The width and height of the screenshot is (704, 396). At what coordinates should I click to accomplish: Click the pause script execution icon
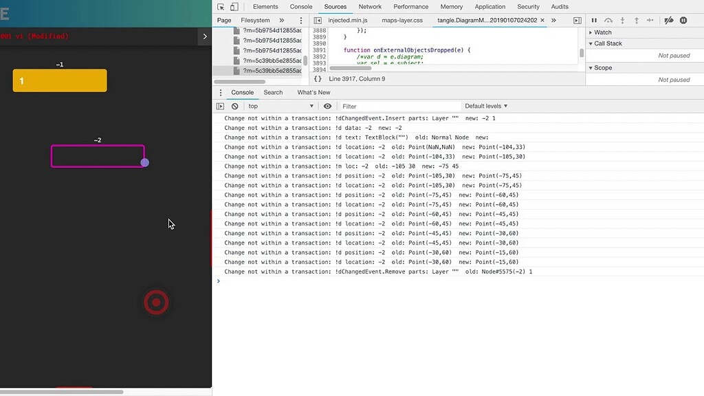click(x=594, y=21)
